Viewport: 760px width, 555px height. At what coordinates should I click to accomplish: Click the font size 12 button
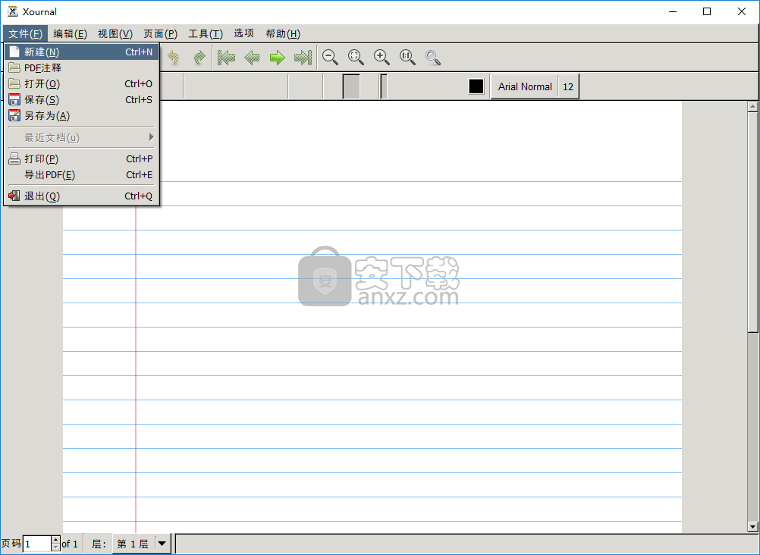click(x=568, y=86)
